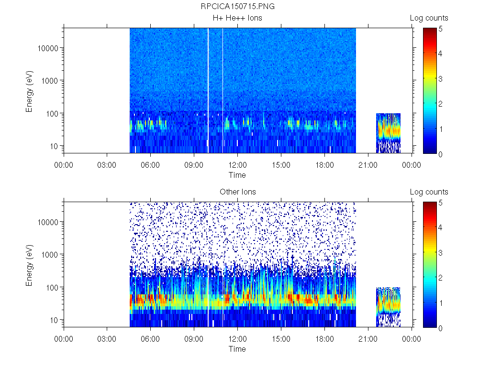Image resolution: width=490 pixels, height=367 pixels.
Task: Click the upper plot's color scale bar
Action: tap(430, 91)
